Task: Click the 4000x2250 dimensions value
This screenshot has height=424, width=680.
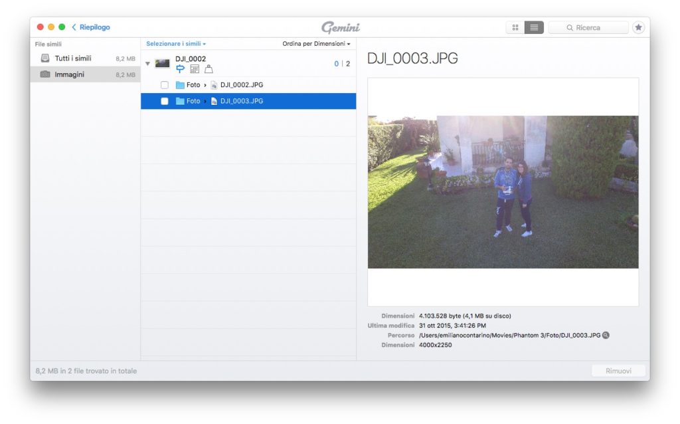Action: pos(436,345)
